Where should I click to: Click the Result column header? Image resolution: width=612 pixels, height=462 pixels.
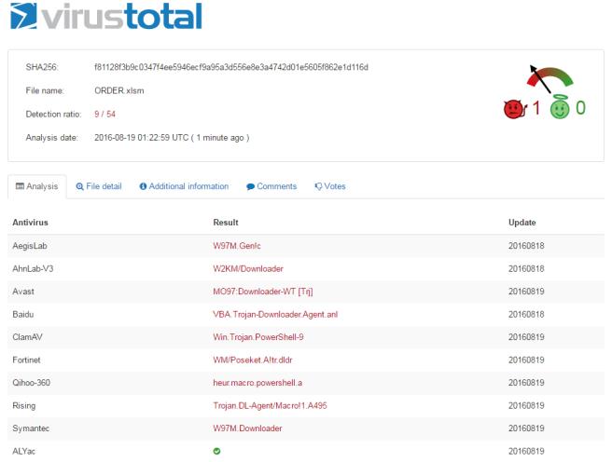226,223
